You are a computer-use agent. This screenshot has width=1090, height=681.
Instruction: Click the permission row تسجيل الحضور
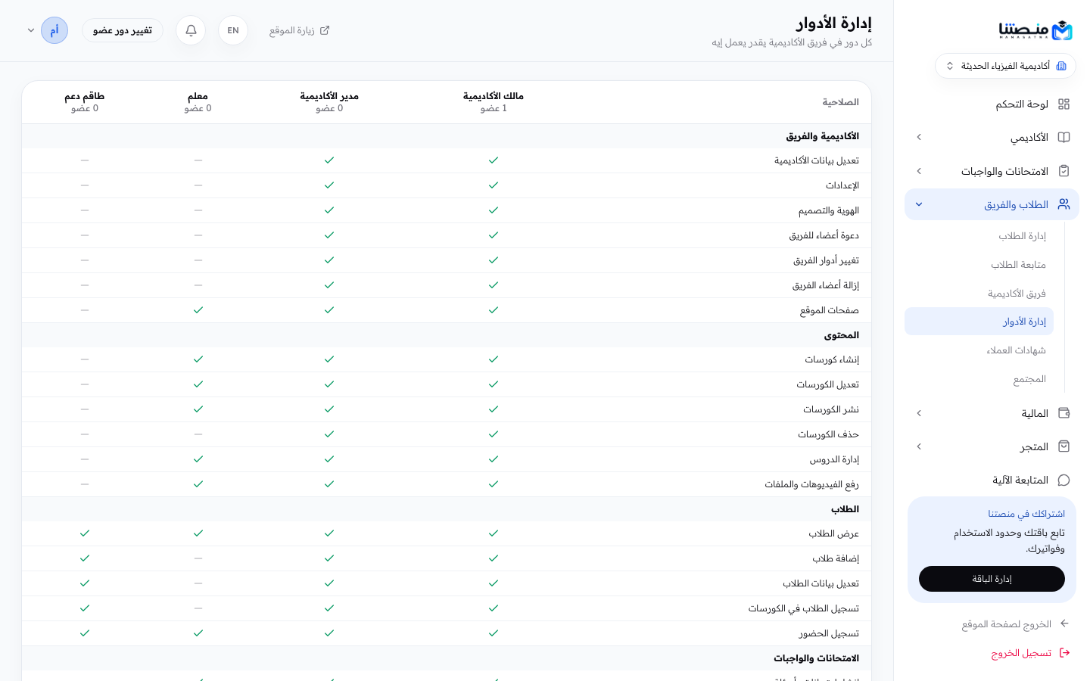(x=447, y=633)
